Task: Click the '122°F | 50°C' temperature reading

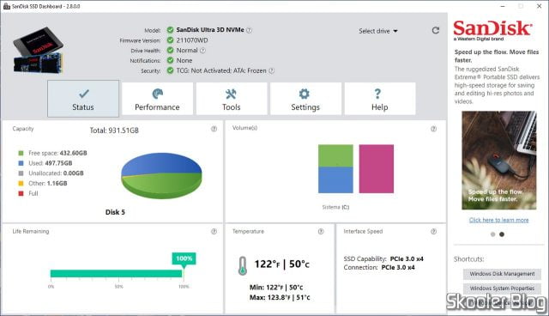Action: coord(282,264)
